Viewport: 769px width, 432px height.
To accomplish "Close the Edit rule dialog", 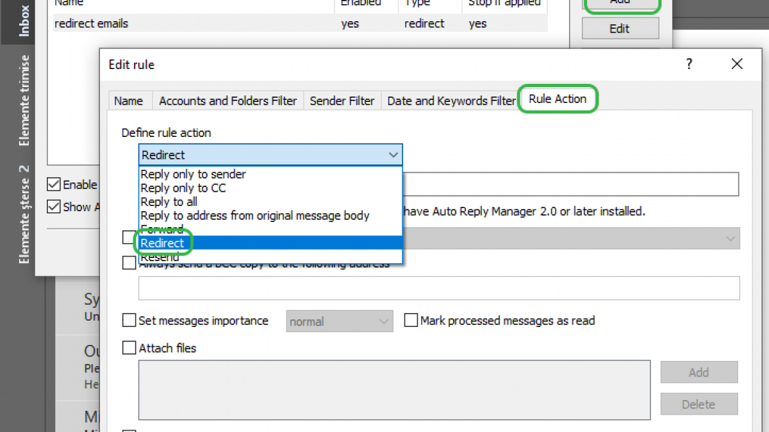I will pos(737,64).
